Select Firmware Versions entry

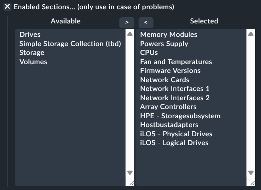[x=170, y=71]
